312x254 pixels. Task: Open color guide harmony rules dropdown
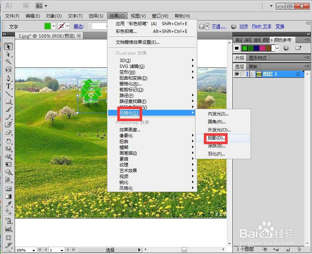[x=277, y=48]
